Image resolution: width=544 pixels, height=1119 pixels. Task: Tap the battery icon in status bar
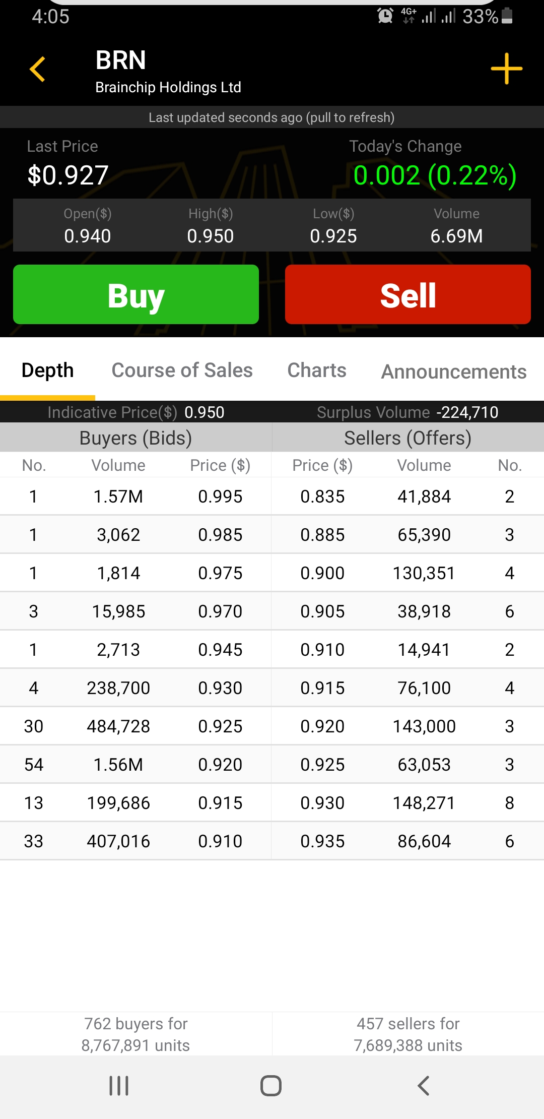pos(508,16)
